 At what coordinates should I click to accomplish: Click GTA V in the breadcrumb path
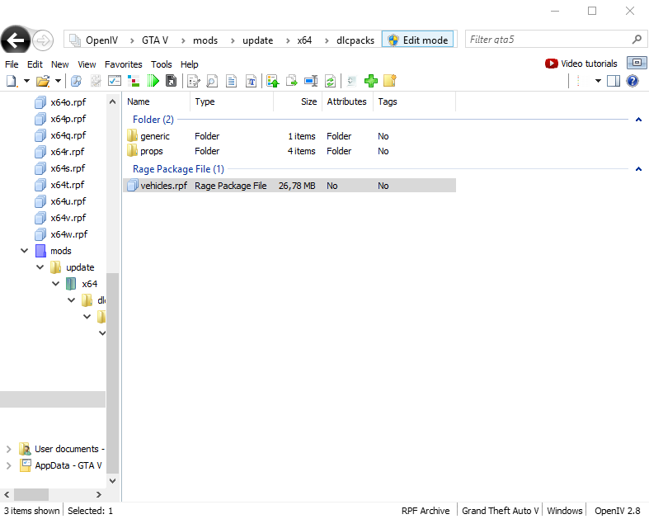[155, 40]
